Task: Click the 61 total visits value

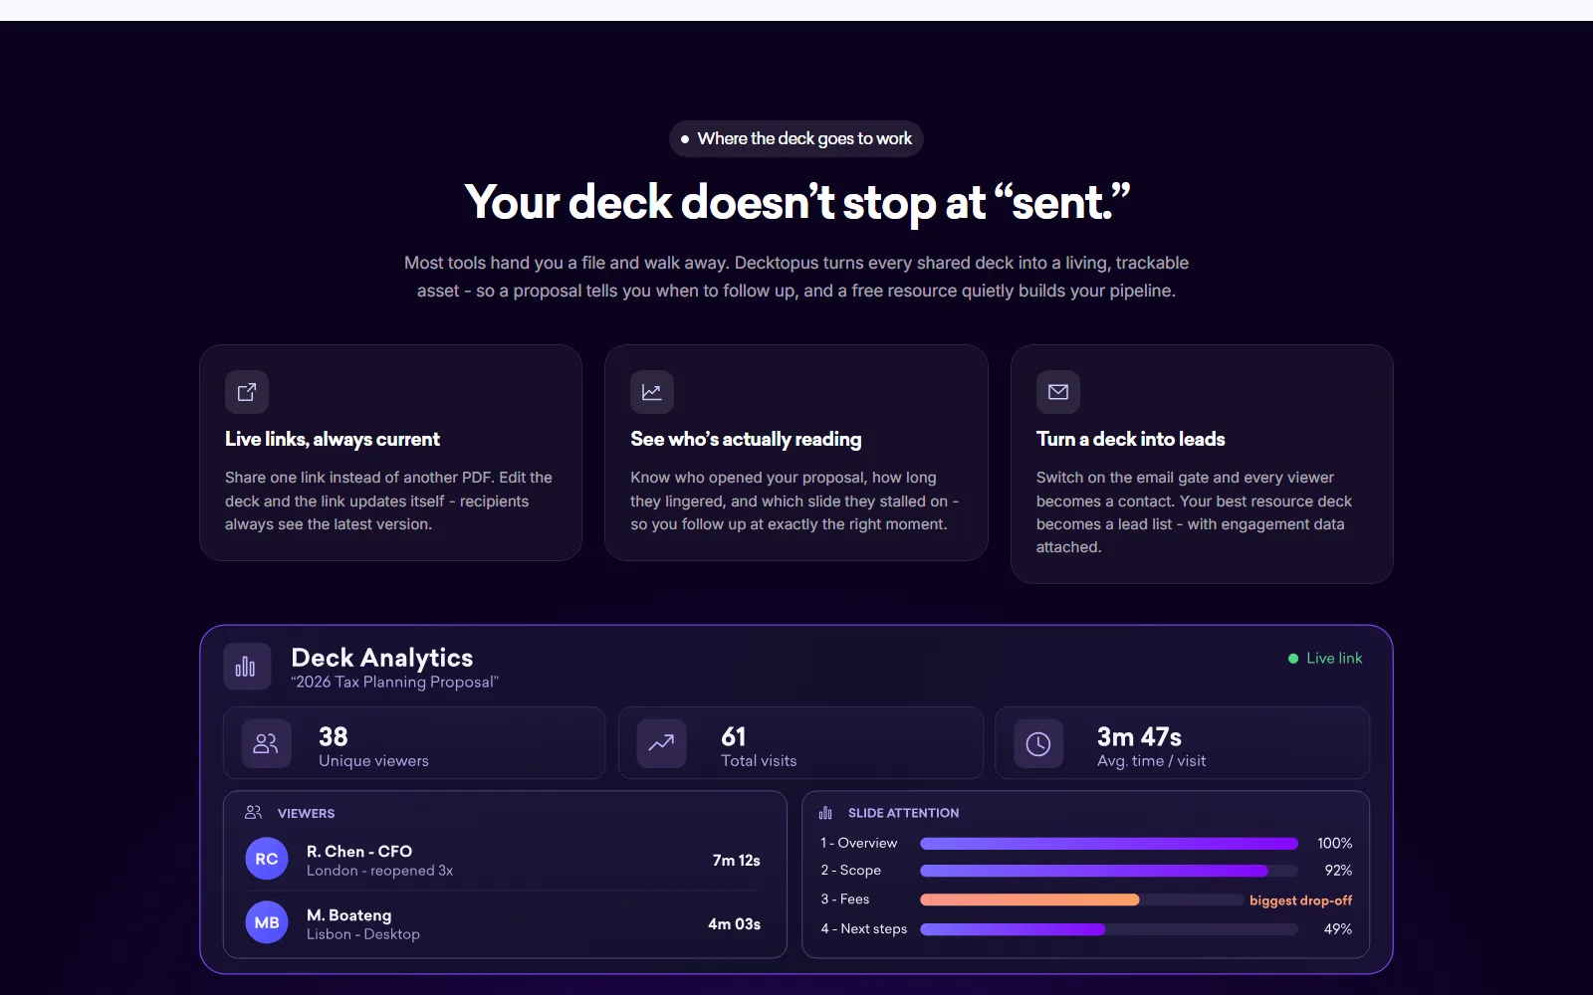Action: (734, 736)
